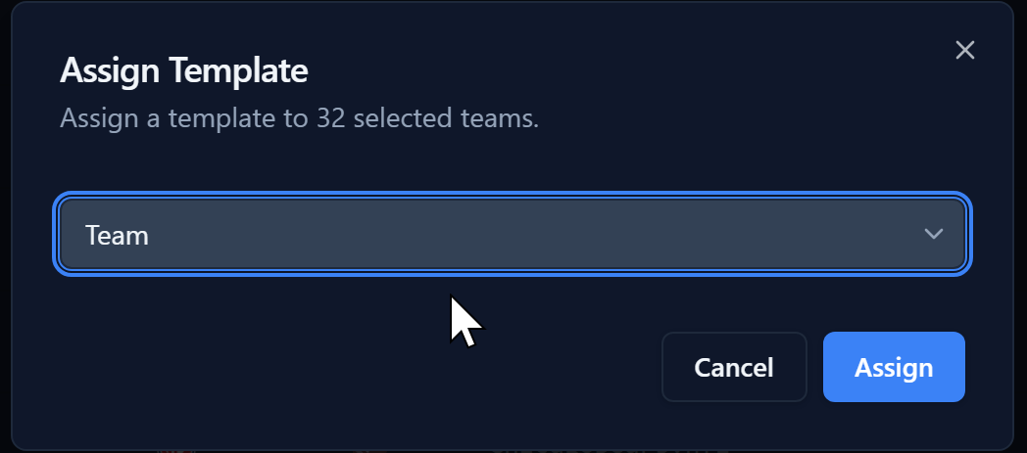The width and height of the screenshot is (1027, 453).
Task: Exit the dialog with the X button
Action: click(964, 50)
